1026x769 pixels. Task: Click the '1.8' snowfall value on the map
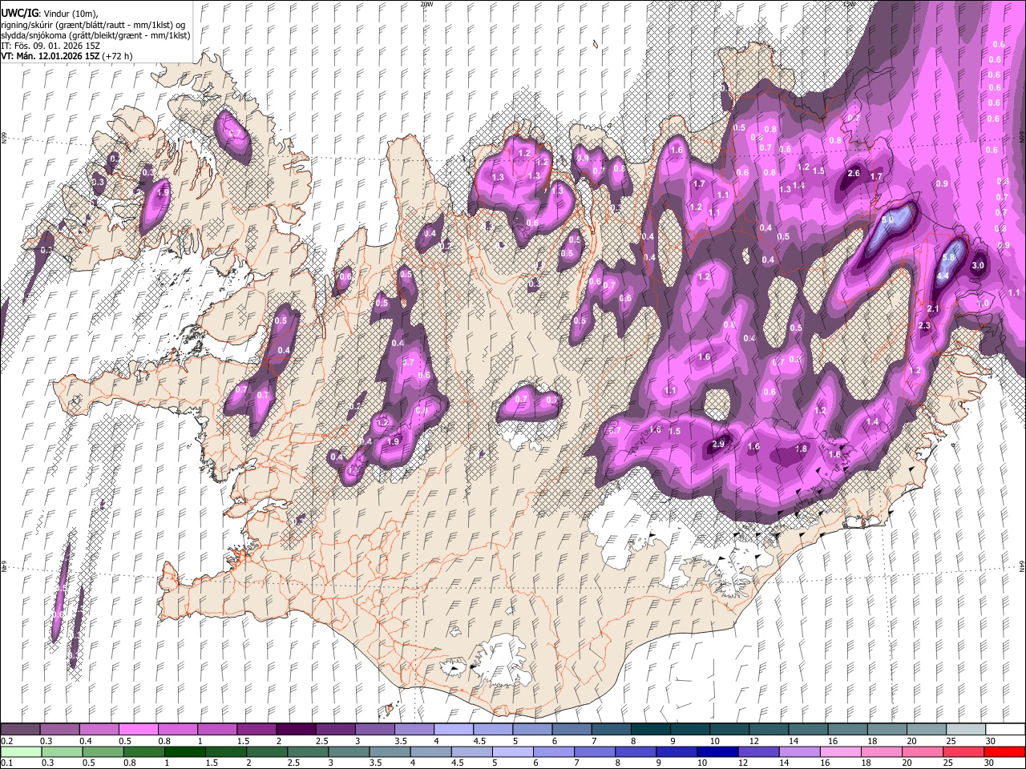tap(802, 449)
